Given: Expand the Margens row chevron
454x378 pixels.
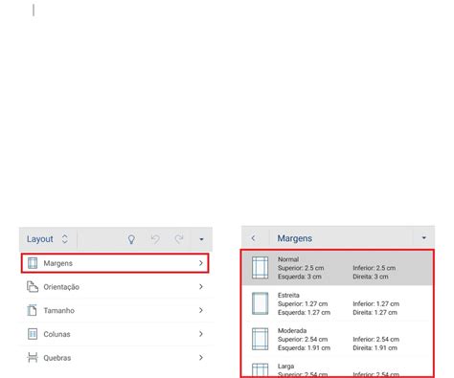Looking at the screenshot, I should click(x=201, y=263).
